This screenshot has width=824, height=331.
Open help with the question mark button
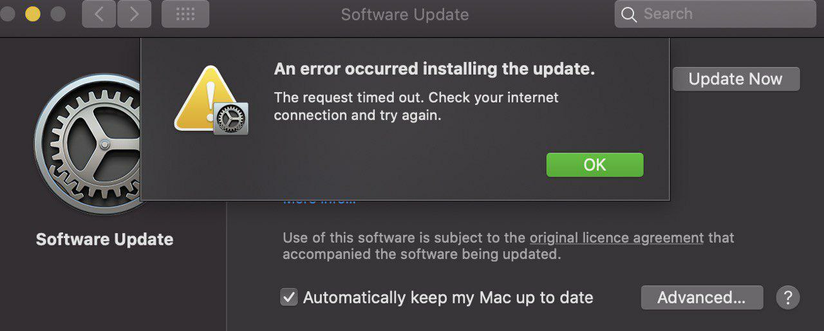788,298
